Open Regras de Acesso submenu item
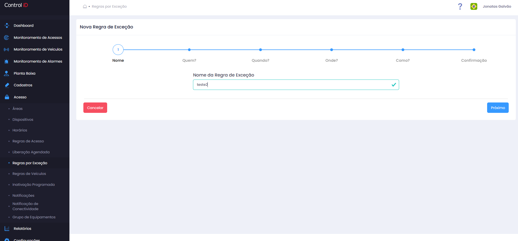The width and height of the screenshot is (518, 241). click(x=28, y=141)
